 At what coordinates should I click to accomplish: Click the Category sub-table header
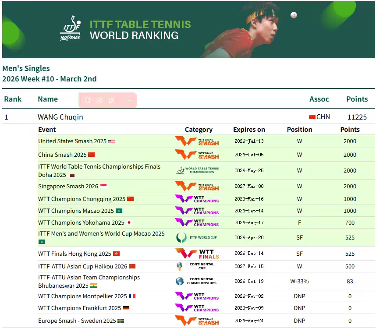[199, 130]
